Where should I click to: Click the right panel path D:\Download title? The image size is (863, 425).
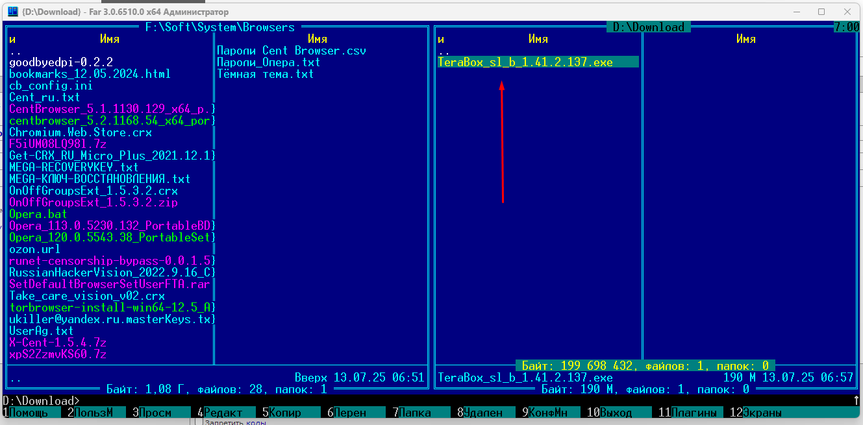[649, 27]
